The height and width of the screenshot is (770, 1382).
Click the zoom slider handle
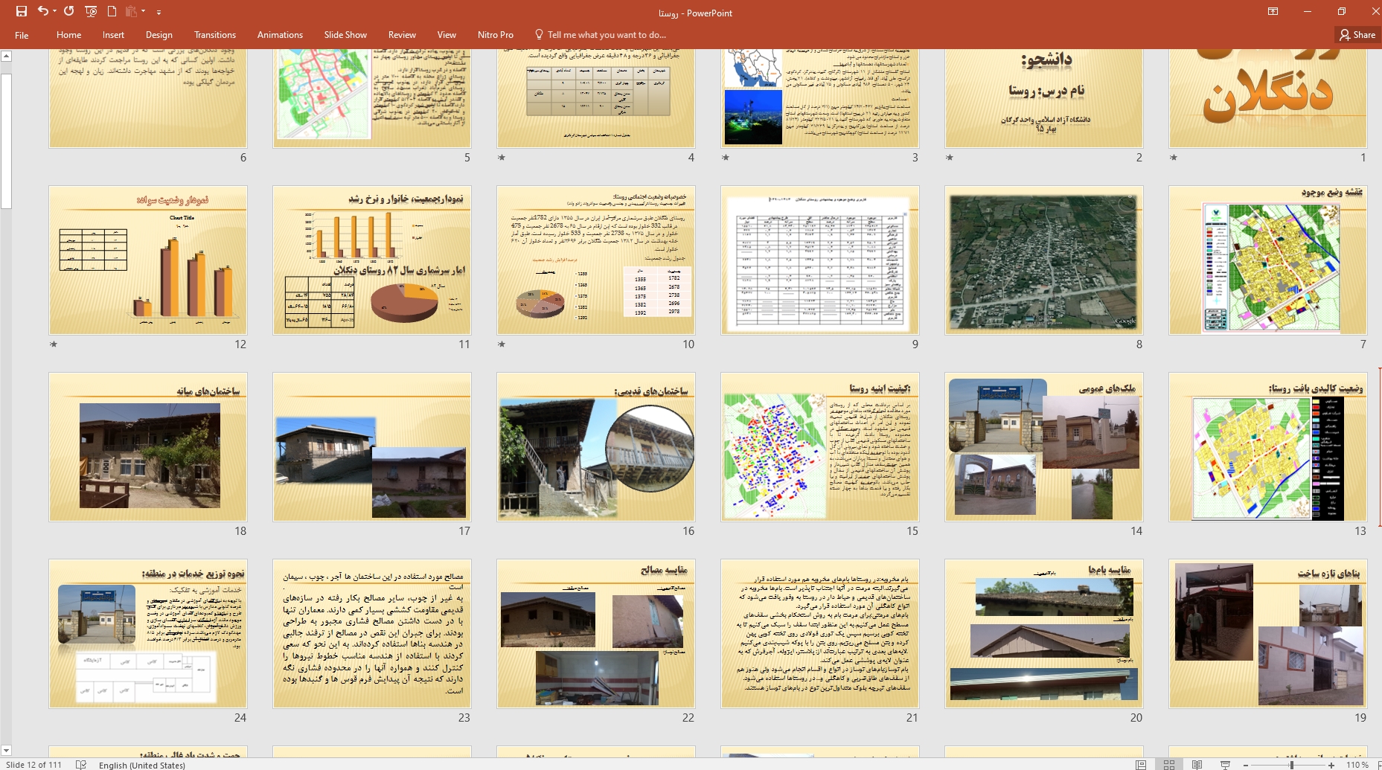[x=1291, y=765]
